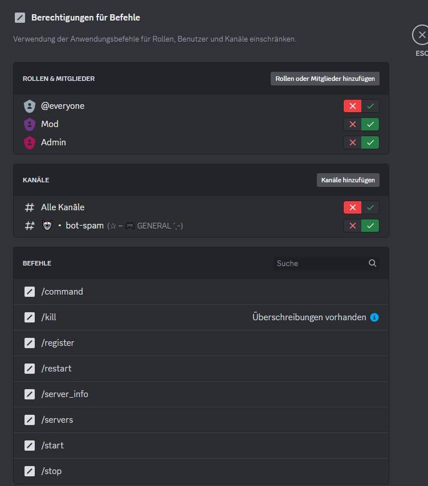428x486 pixels.
Task: Deny the bot-spam channel with the red X
Action: (352, 226)
